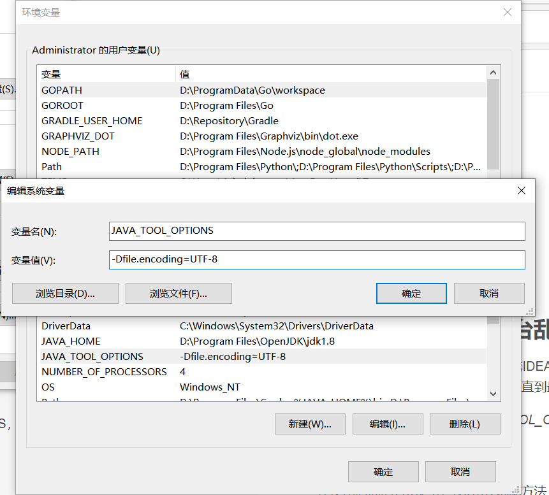Click the bottom 取消 button of 环境变量
This screenshot has width=549, height=495.
[x=460, y=471]
